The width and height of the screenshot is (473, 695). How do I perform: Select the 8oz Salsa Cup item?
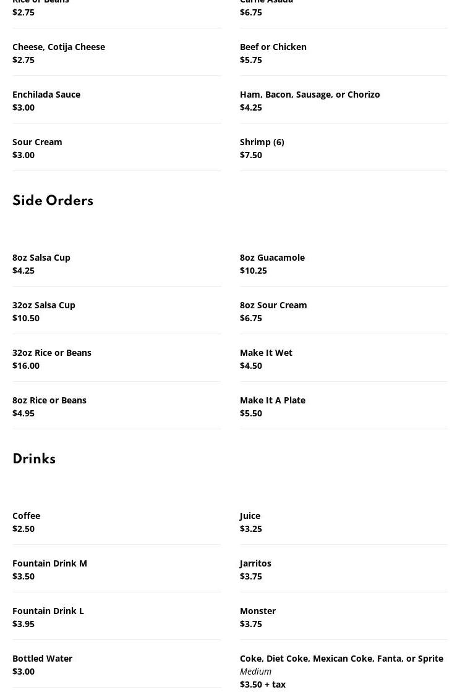point(41,258)
